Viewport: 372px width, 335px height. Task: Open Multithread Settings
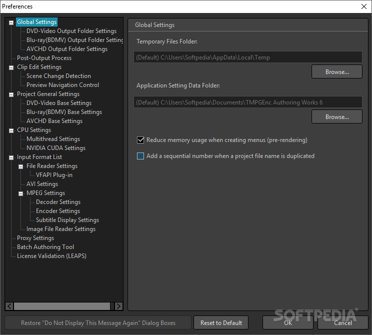[x=53, y=139]
